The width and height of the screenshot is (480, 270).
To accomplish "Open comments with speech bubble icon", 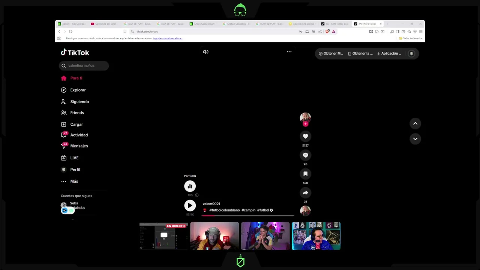I will [305, 155].
